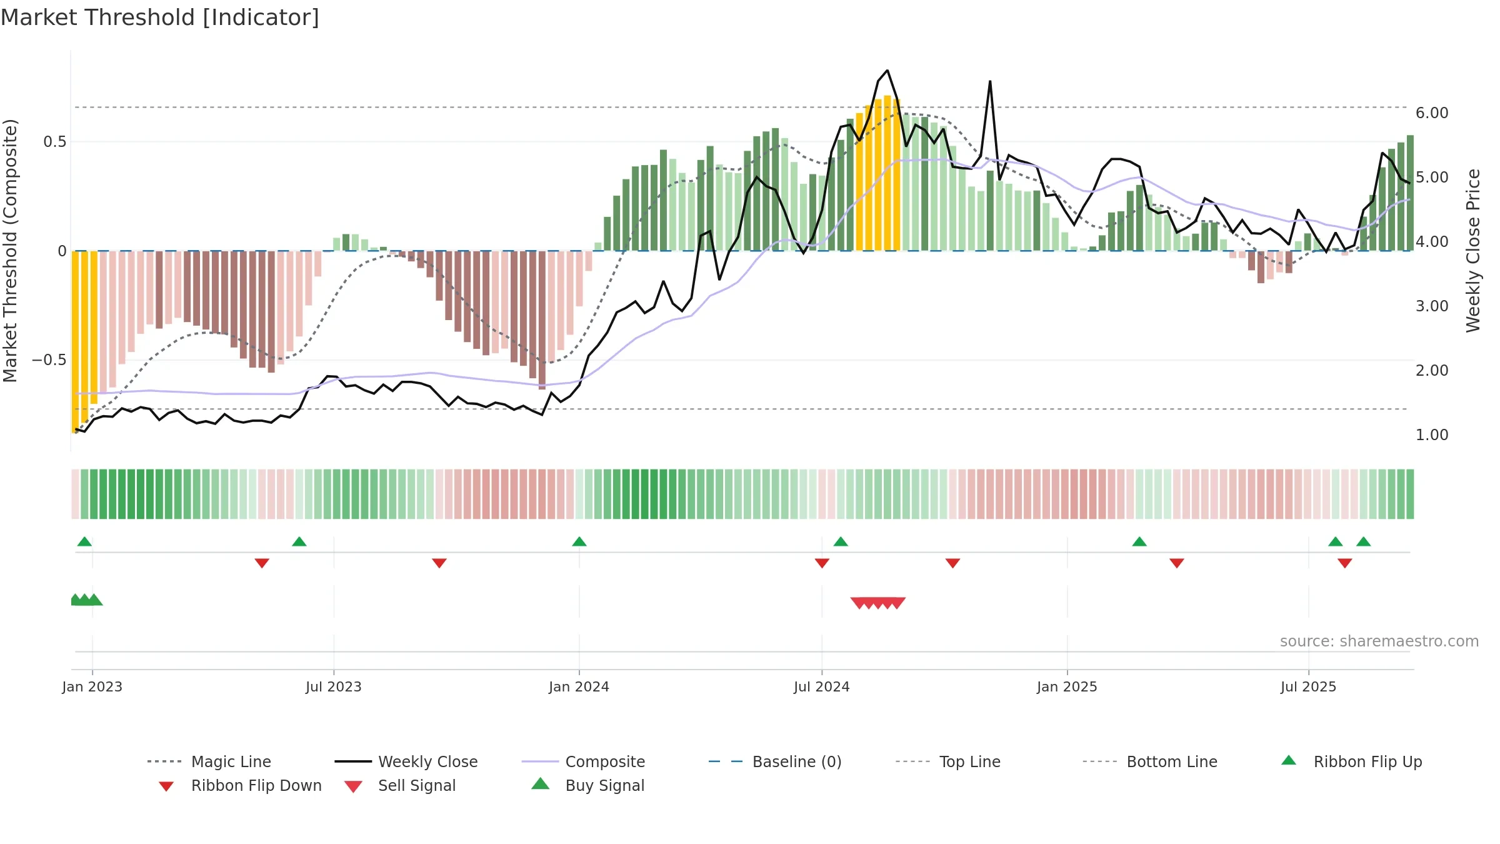Image resolution: width=1500 pixels, height=844 pixels.
Task: Click the first ribbon flip up marker at Jan 2023
Action: point(84,541)
